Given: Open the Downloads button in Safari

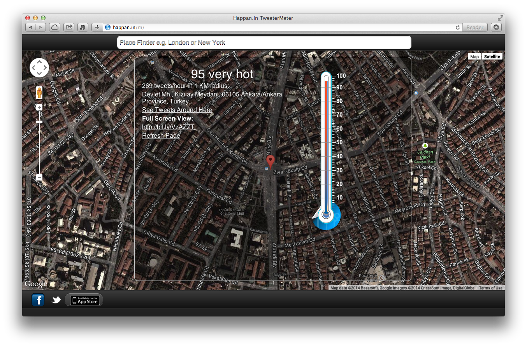Looking at the screenshot, I should (496, 27).
